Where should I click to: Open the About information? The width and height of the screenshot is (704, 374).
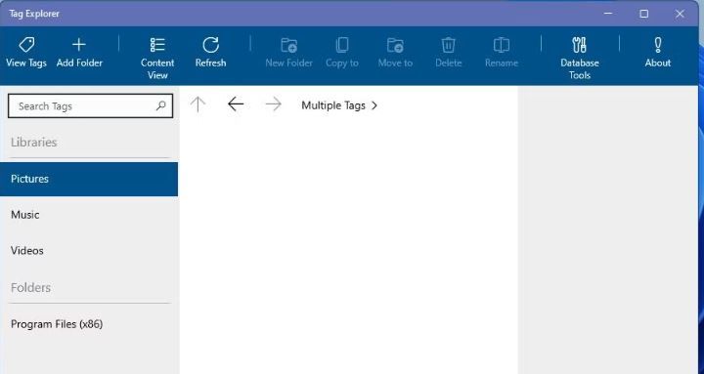tap(658, 53)
